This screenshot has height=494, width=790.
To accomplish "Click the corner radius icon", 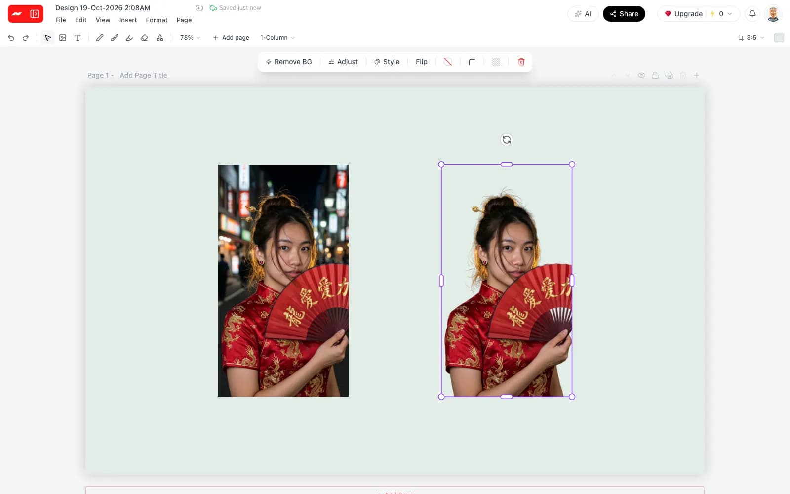I will [x=472, y=62].
